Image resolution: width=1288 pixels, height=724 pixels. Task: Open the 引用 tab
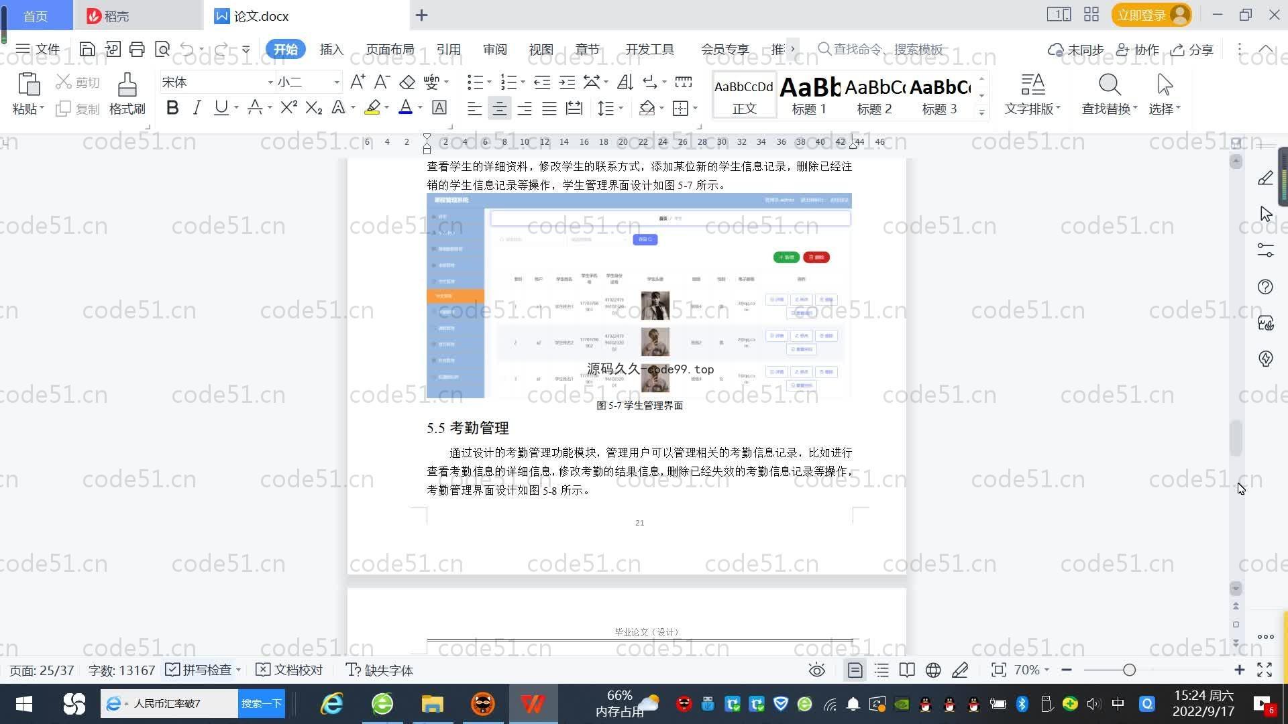448,49
